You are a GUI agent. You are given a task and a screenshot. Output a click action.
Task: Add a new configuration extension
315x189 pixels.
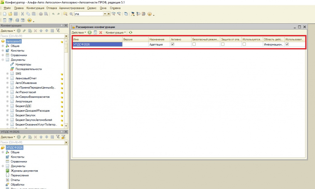[90, 33]
